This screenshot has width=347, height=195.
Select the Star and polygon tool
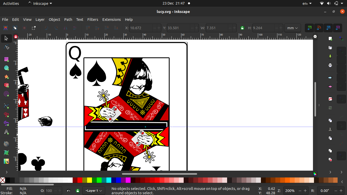pyautogui.click(x=6, y=76)
